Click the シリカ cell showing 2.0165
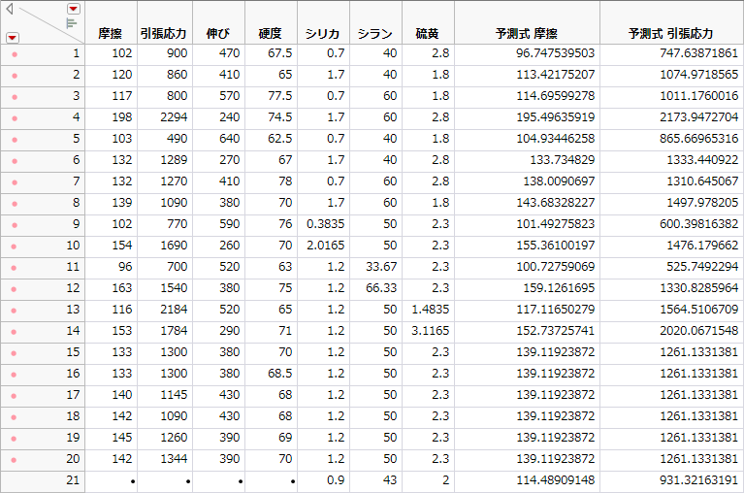 pos(326,246)
